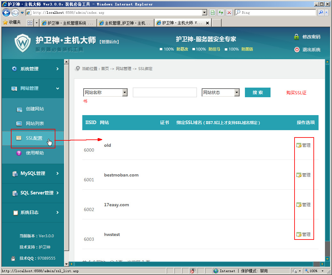Click the sidebar scrollbar up arrow
The image size is (332, 275).
[67, 62]
